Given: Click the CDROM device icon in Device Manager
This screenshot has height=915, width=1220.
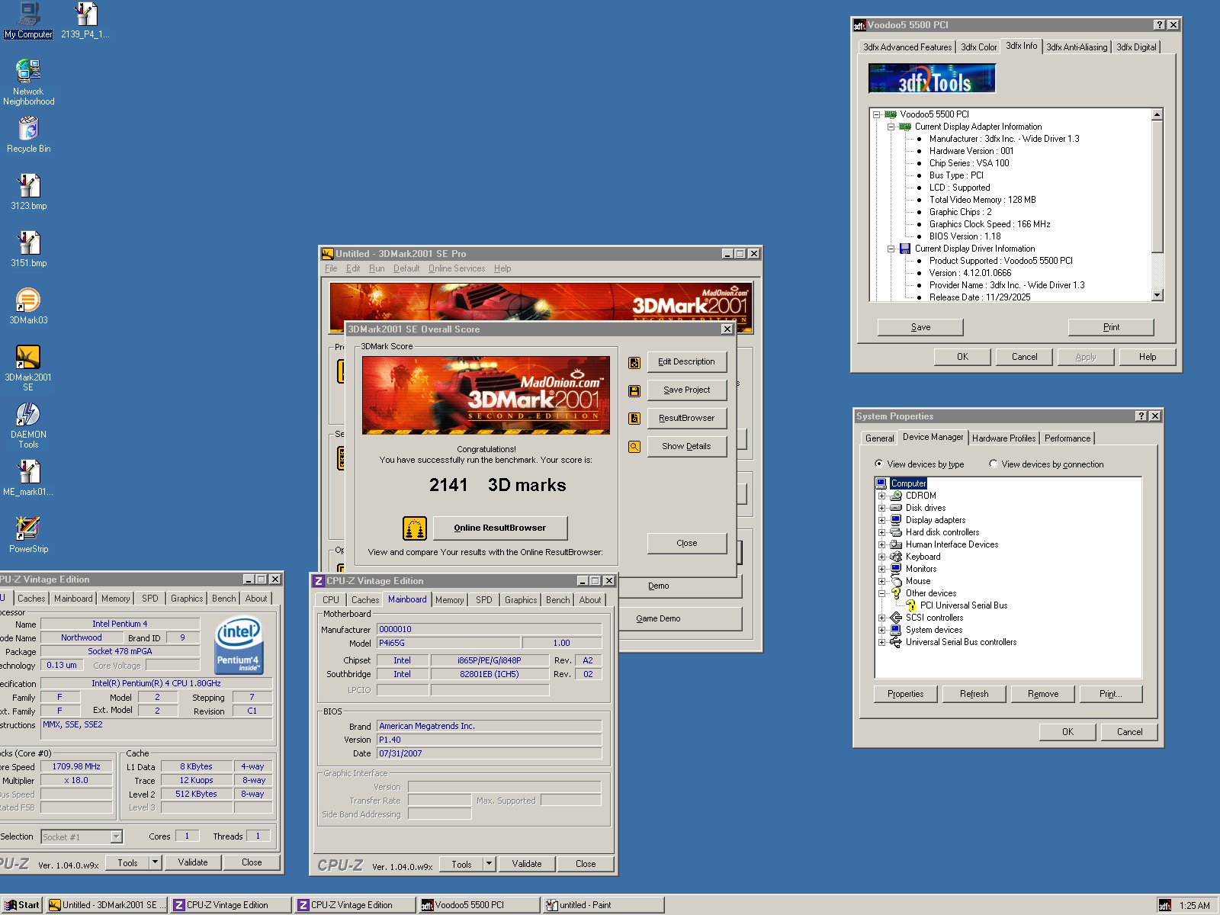Looking at the screenshot, I should (896, 496).
